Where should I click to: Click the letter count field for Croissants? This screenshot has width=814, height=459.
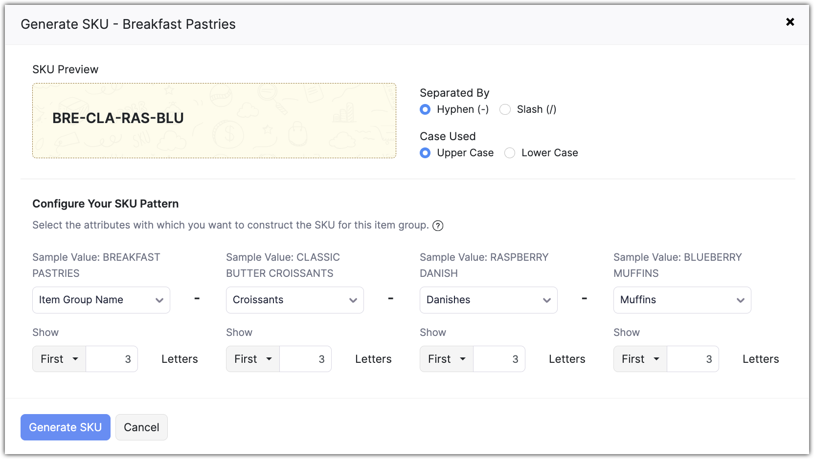306,359
